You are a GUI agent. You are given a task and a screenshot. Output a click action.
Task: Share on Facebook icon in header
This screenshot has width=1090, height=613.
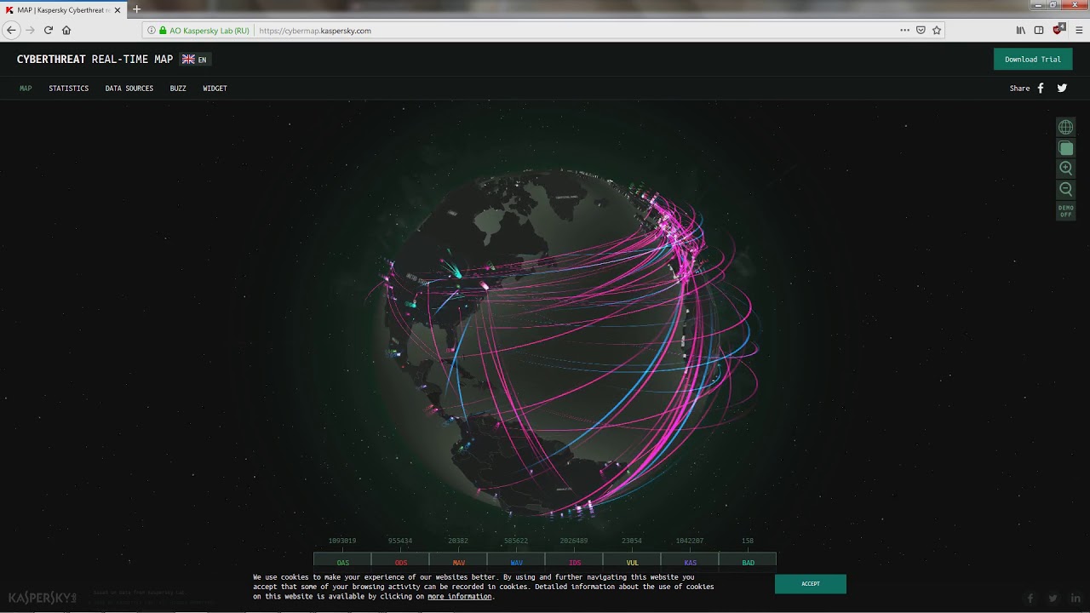pyautogui.click(x=1041, y=88)
